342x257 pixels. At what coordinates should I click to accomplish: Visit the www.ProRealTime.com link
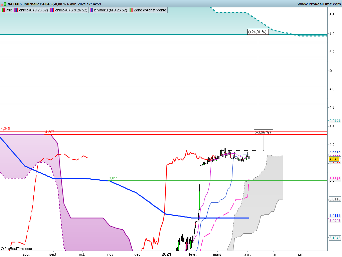click(x=319, y=4)
